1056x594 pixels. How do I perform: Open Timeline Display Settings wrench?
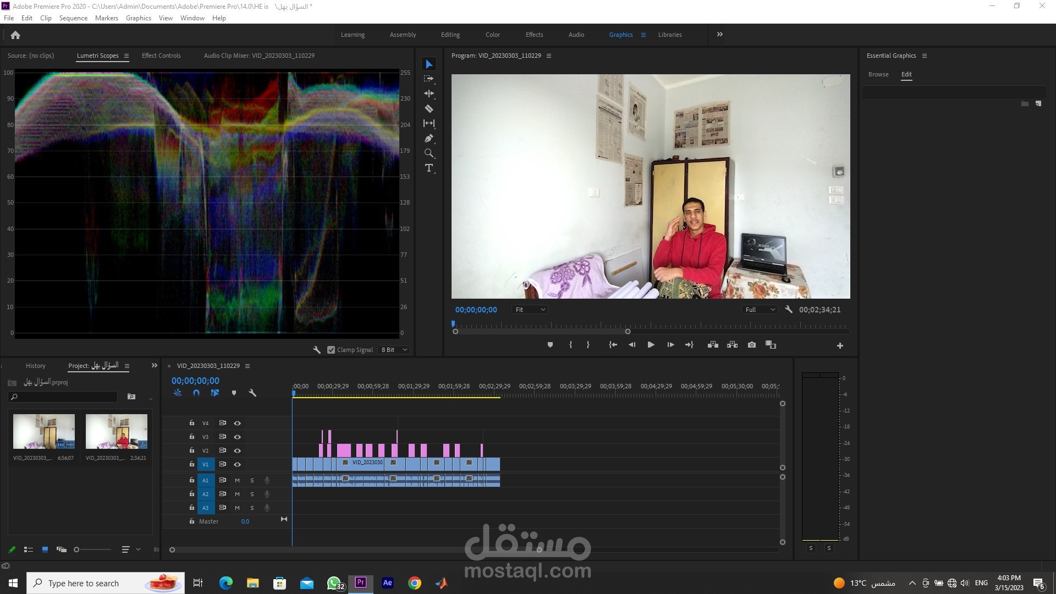point(252,393)
